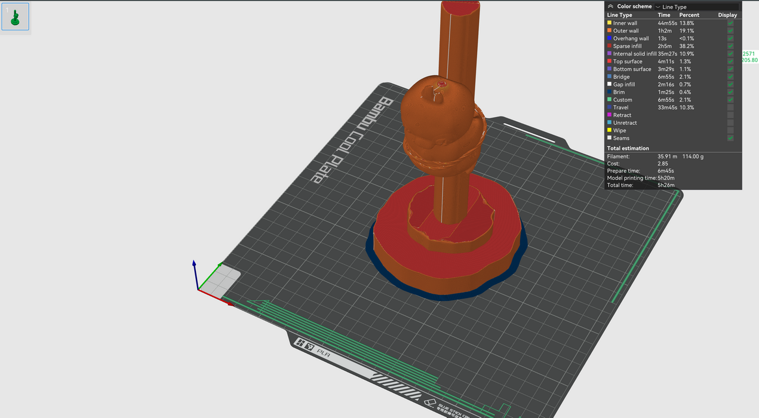Hide Custom lines via display checkbox

pos(730,100)
